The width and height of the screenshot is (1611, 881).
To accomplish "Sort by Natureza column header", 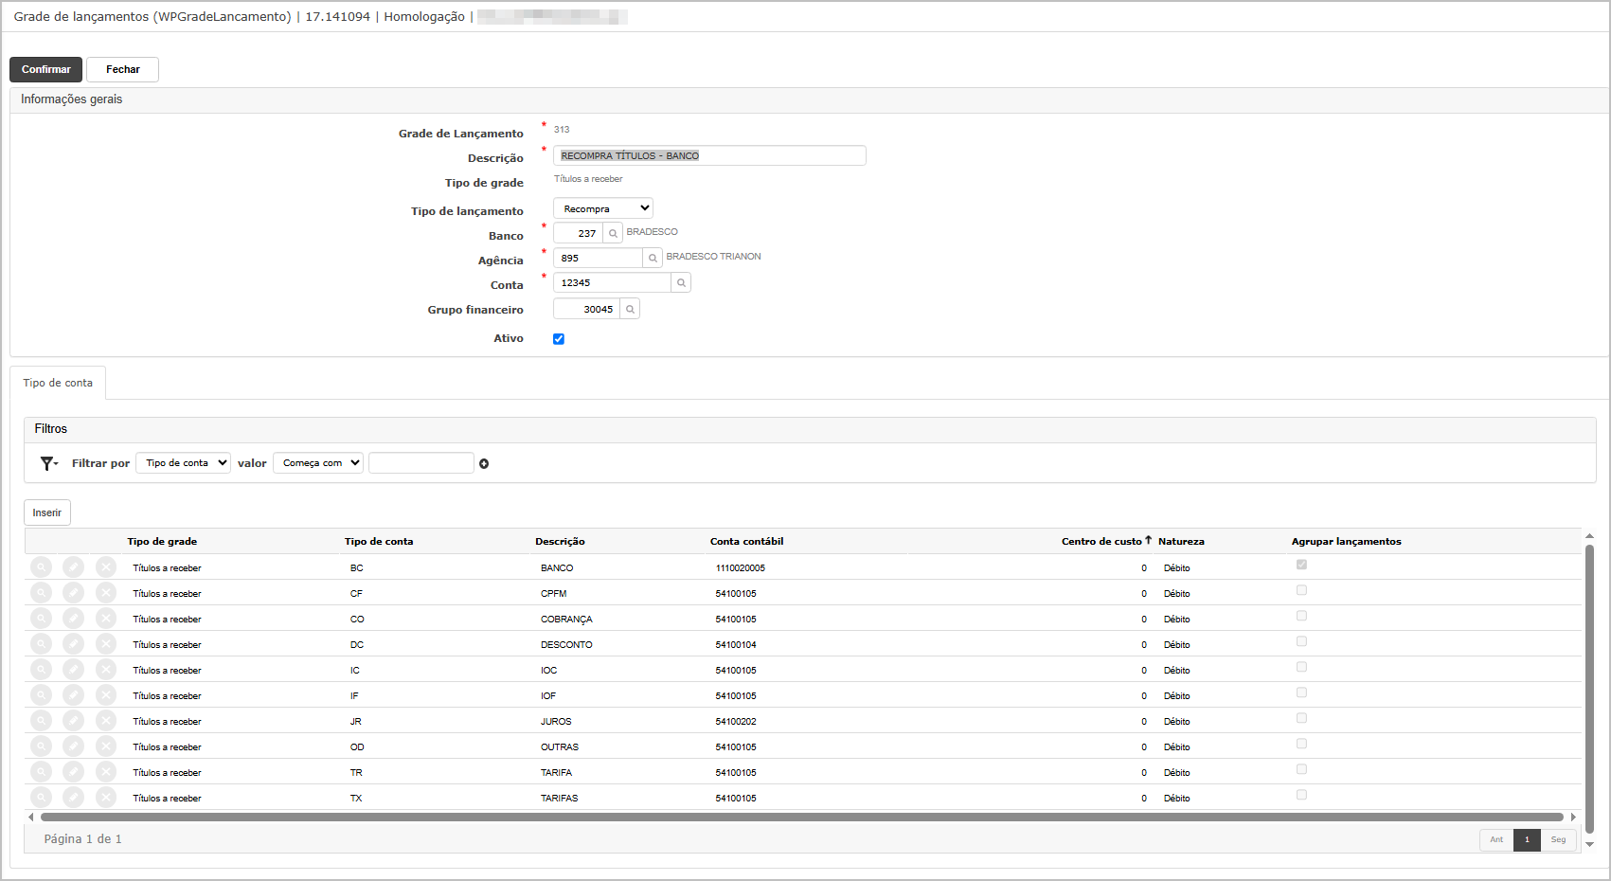I will pyautogui.click(x=1181, y=542).
